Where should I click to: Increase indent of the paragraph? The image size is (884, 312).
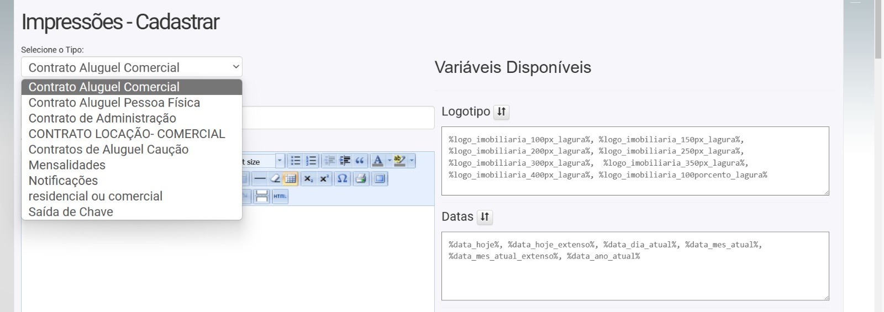tap(345, 161)
